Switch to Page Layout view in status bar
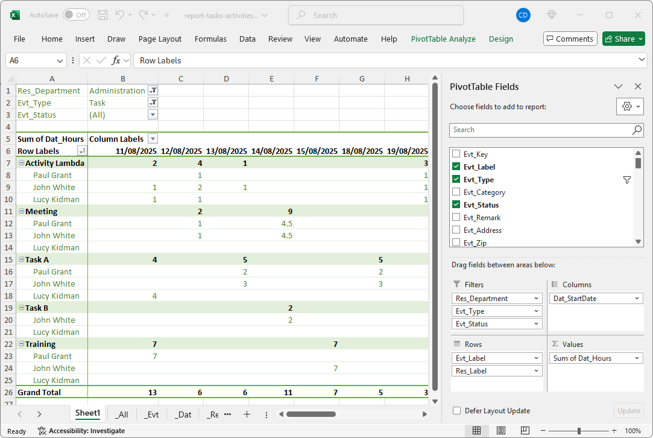The width and height of the screenshot is (653, 438). 501,430
